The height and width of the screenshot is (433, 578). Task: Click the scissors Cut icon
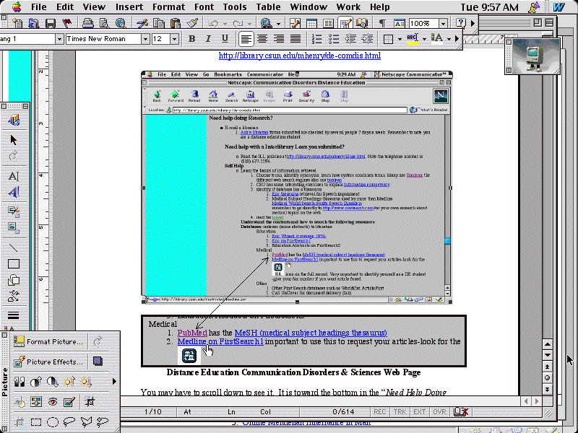pyautogui.click(x=142, y=23)
